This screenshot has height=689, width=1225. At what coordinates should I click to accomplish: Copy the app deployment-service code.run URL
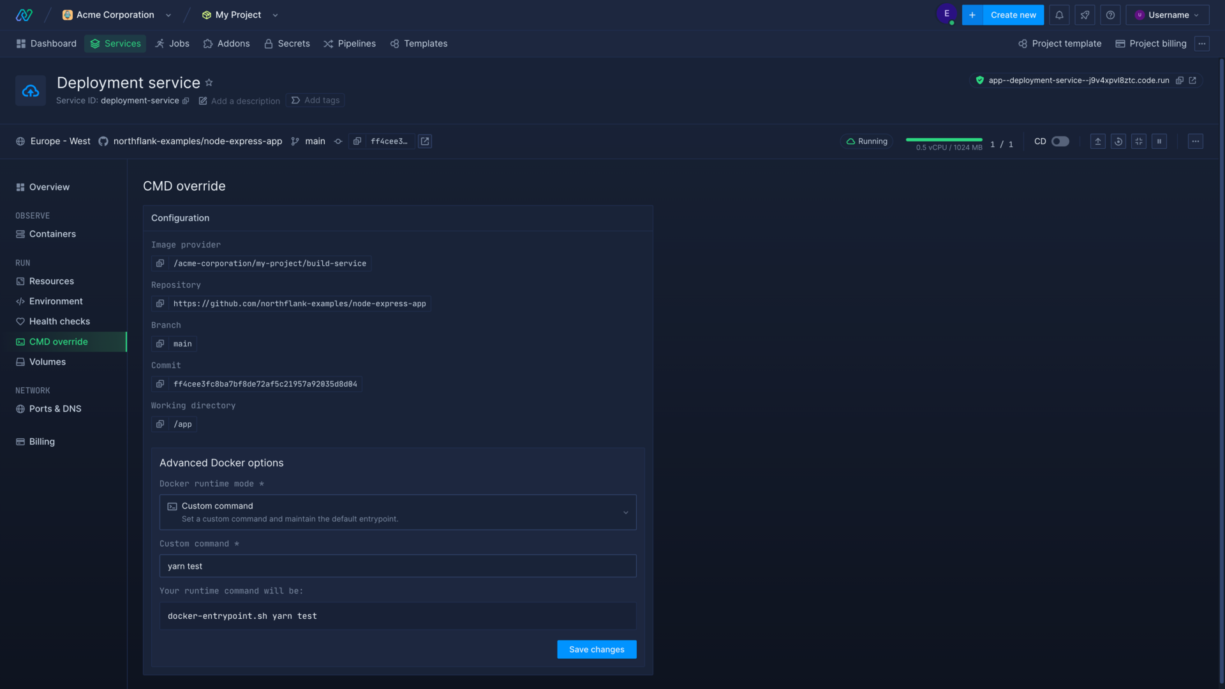1180,80
